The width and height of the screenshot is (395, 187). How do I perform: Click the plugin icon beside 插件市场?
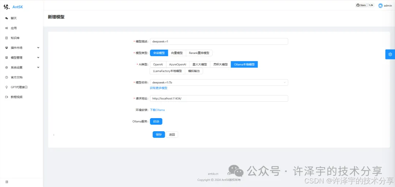point(7,48)
